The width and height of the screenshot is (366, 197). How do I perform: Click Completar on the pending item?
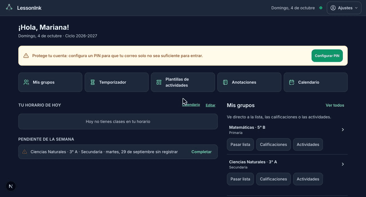(202, 152)
